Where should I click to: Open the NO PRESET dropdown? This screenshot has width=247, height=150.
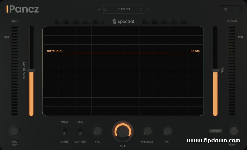(123, 9)
